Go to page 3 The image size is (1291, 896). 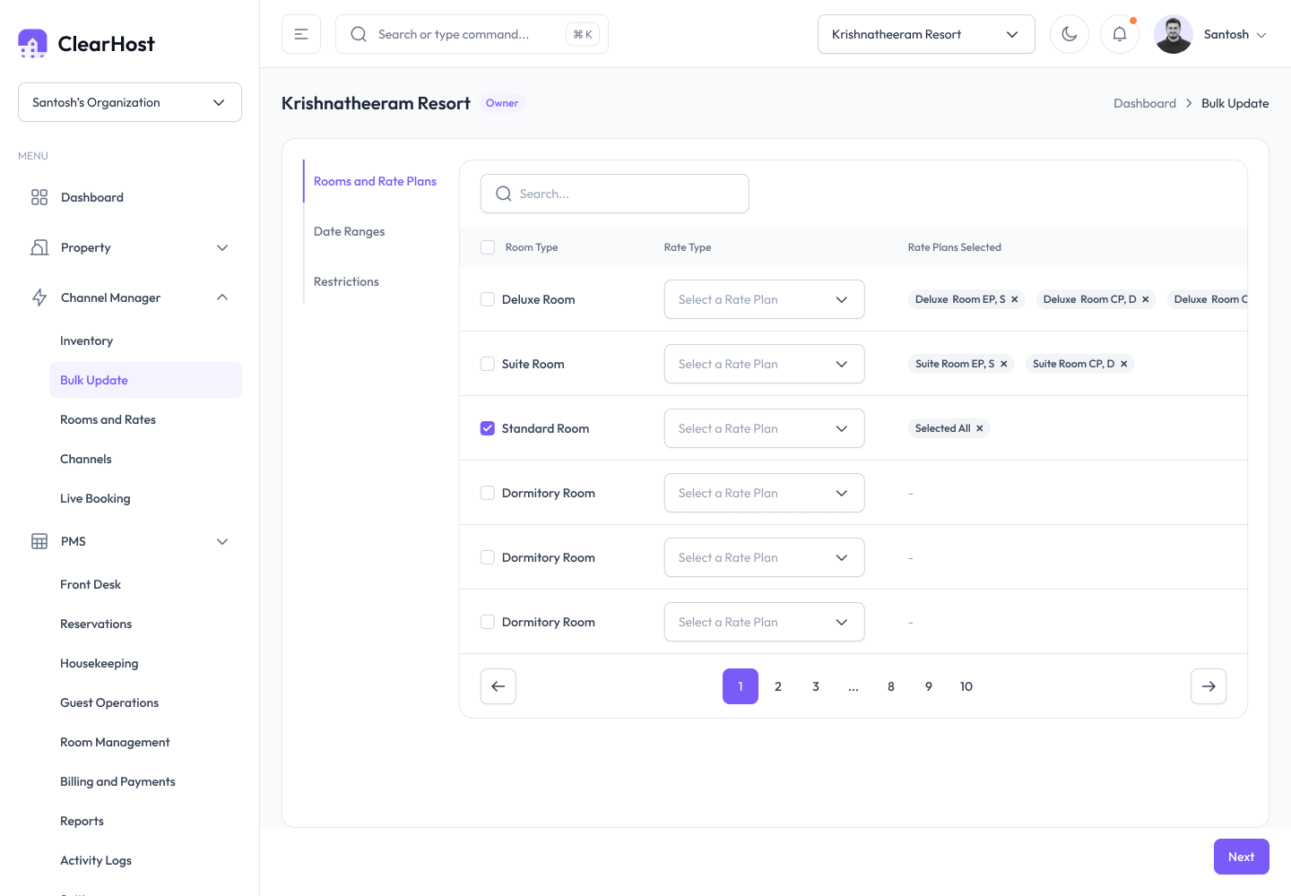click(x=816, y=686)
